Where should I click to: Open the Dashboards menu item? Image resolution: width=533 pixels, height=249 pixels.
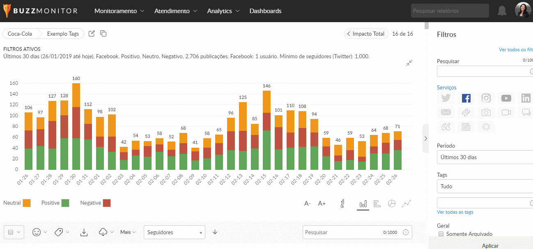pos(265,11)
